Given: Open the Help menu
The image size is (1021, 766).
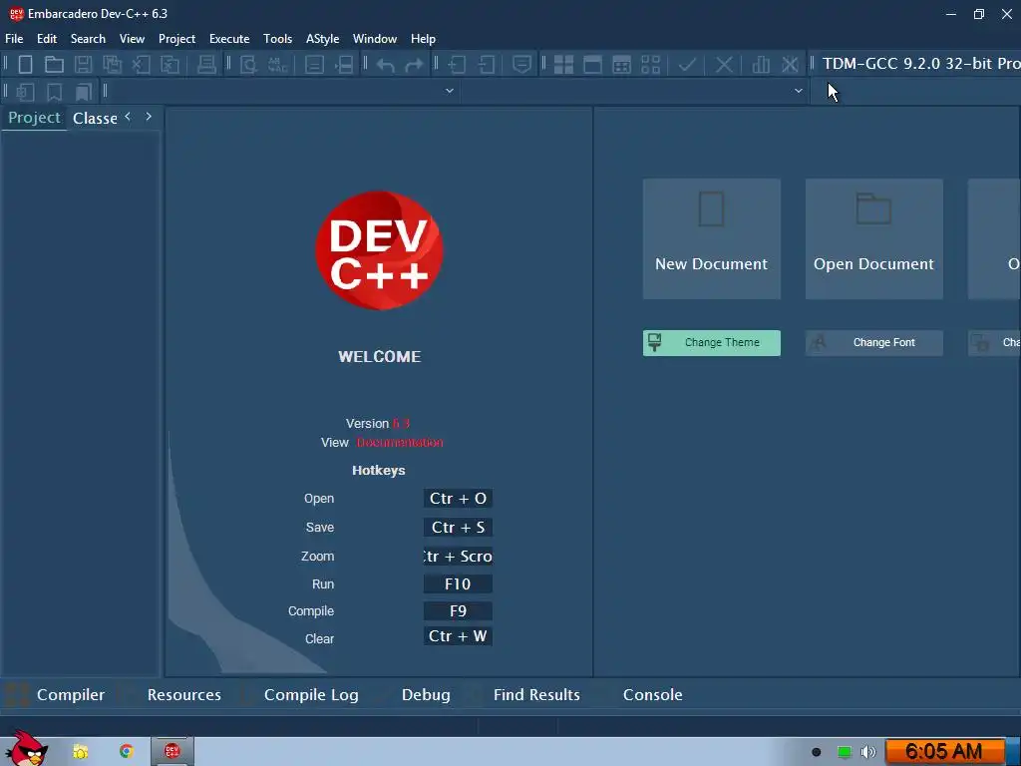Looking at the screenshot, I should [423, 39].
